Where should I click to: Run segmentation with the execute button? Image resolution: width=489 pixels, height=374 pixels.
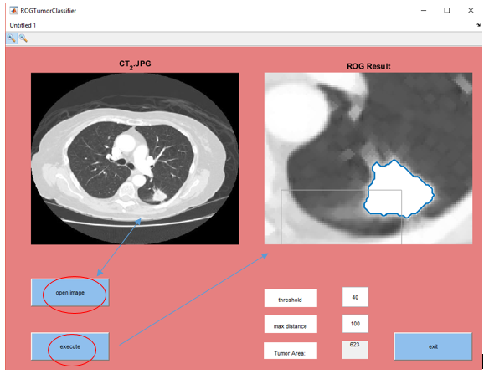pos(70,346)
